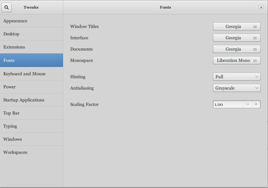Click the Scaling Factor value field
The image size is (268, 188).
tap(228, 104)
